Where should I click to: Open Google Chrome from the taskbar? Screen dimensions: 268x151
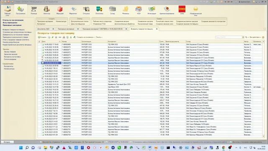pyautogui.click(x=224, y=148)
